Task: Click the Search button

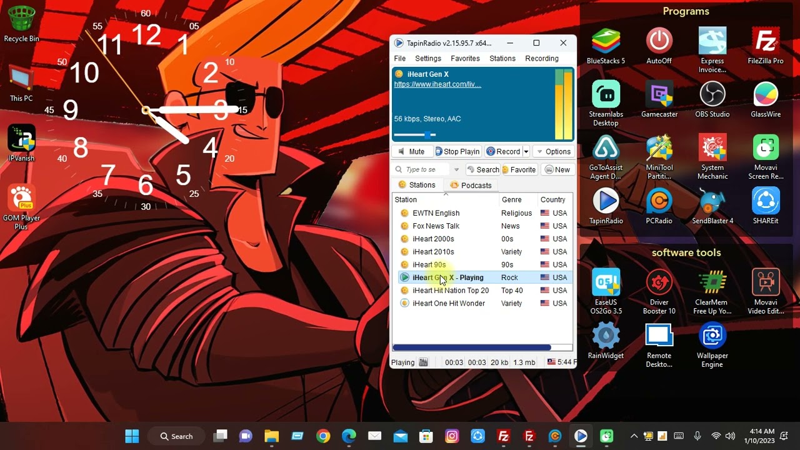Action: point(482,170)
